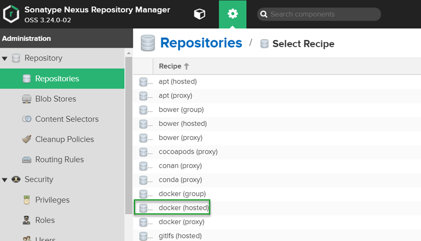Click the Cleanup Policies broom icon
This screenshot has width=421, height=241.
(x=27, y=139)
